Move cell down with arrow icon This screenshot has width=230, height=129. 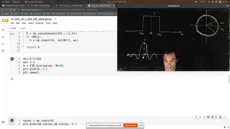[x=200, y=117]
